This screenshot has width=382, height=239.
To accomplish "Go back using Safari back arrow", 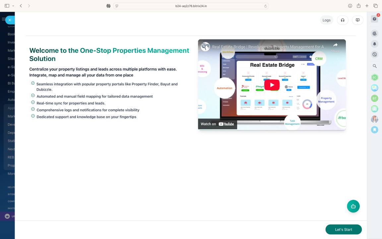I will tap(21, 6).
